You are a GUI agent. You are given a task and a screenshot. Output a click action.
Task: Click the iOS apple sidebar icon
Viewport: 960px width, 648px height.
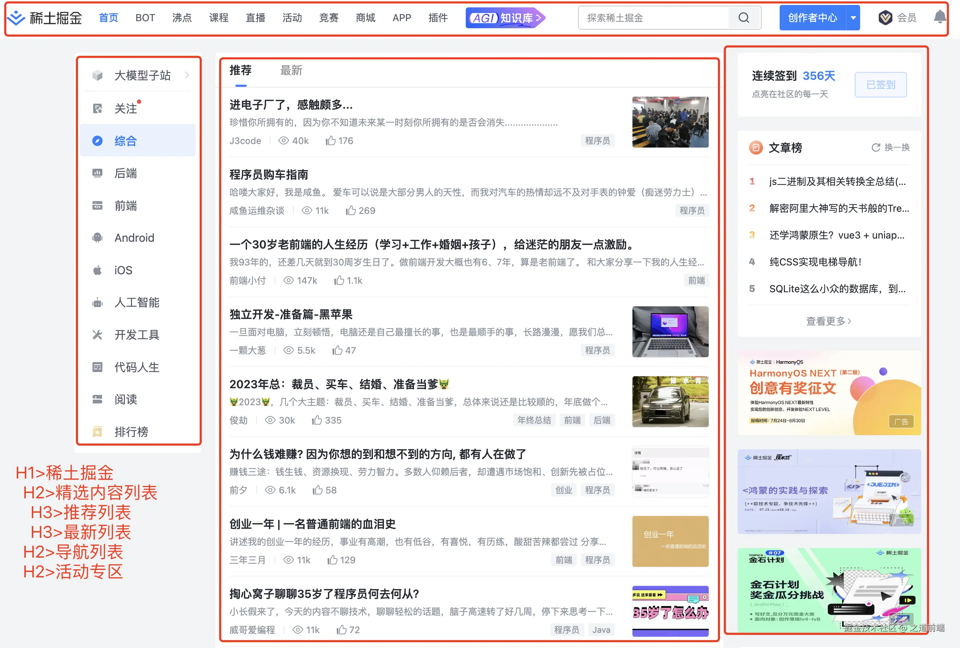point(97,270)
